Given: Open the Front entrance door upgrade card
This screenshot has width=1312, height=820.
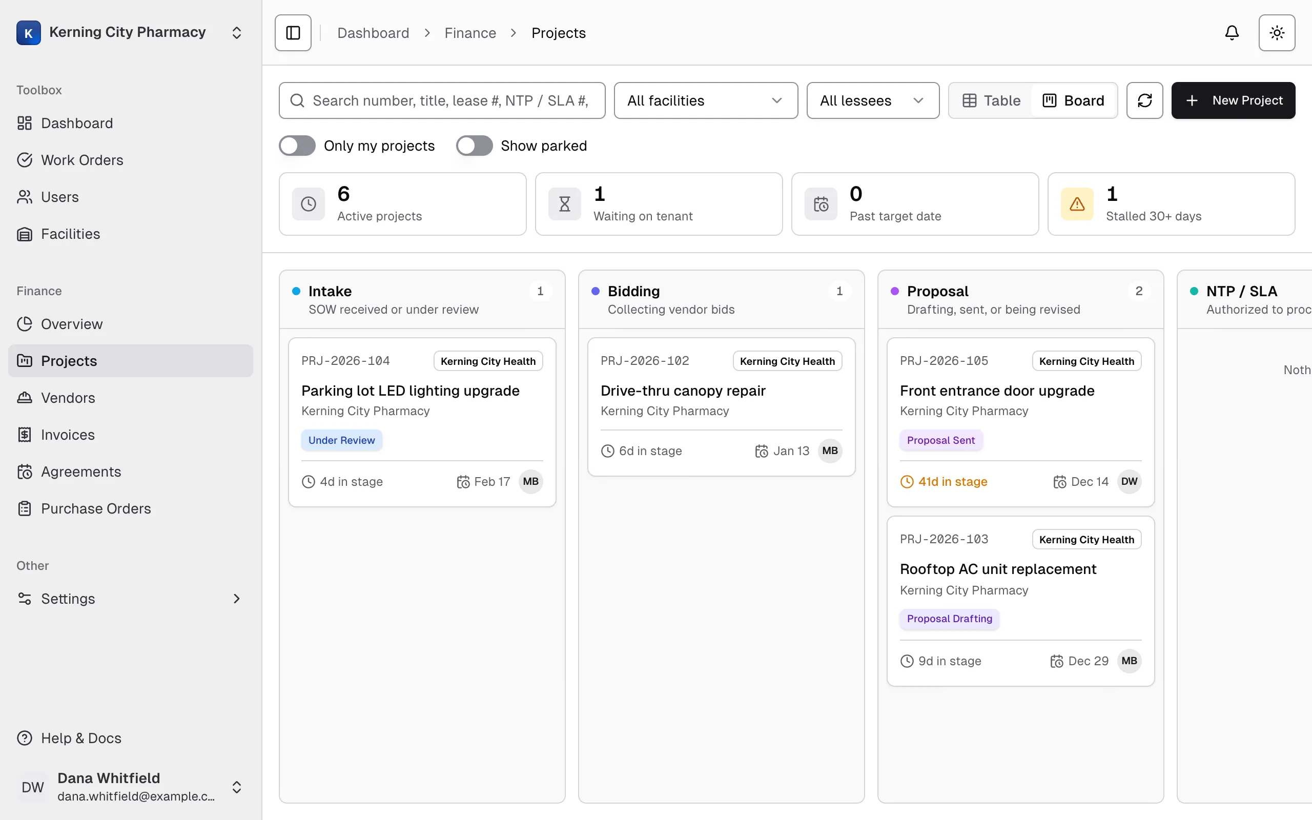Looking at the screenshot, I should tap(1020, 422).
